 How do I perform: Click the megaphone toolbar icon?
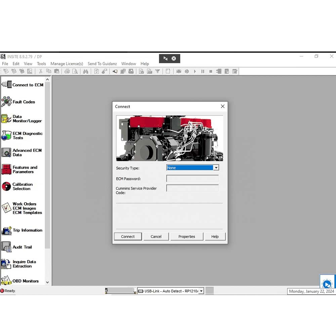point(115,71)
